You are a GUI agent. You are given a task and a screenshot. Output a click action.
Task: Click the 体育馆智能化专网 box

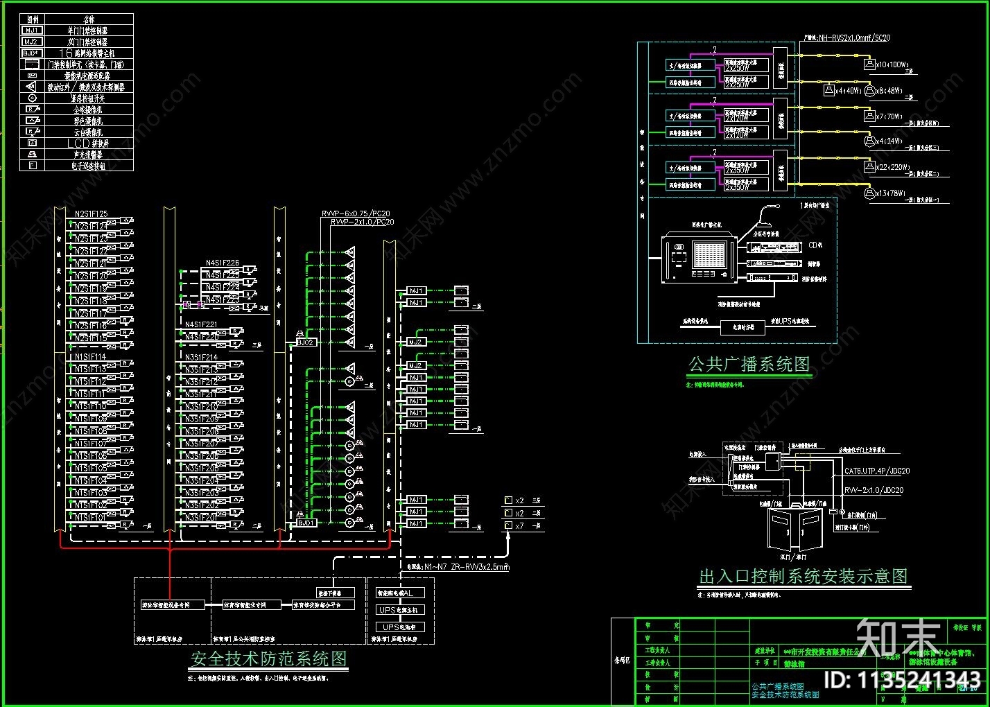[252, 605]
